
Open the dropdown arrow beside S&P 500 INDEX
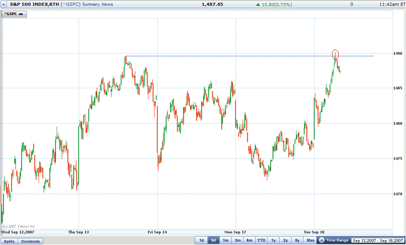(4, 4)
